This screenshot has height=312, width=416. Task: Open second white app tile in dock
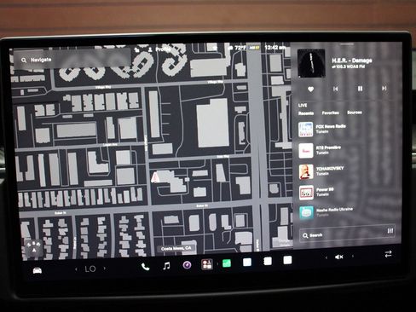coord(268,261)
